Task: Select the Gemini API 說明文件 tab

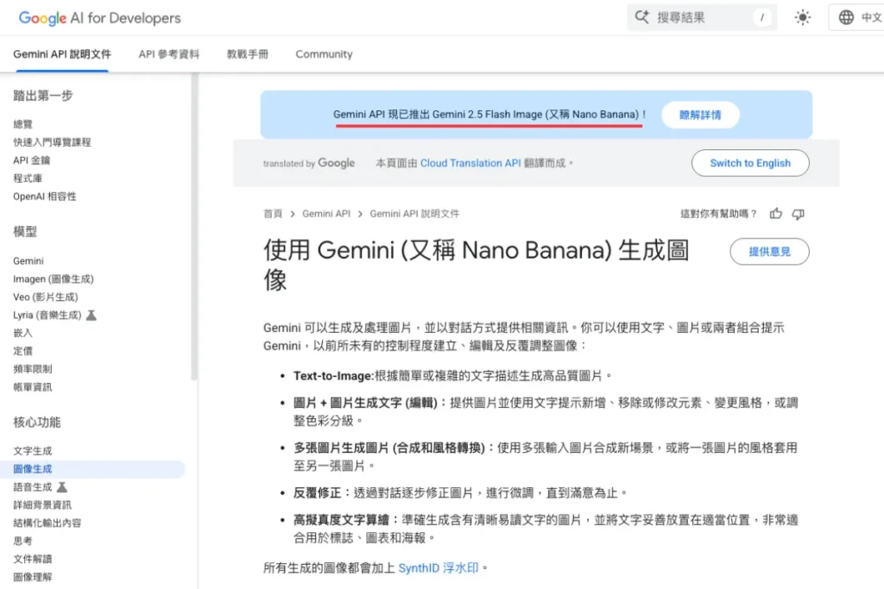Action: point(62,54)
